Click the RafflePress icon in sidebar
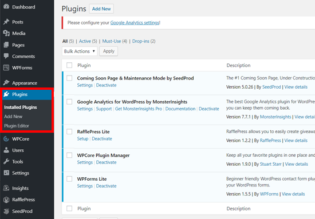The height and width of the screenshot is (219, 315). point(6,200)
